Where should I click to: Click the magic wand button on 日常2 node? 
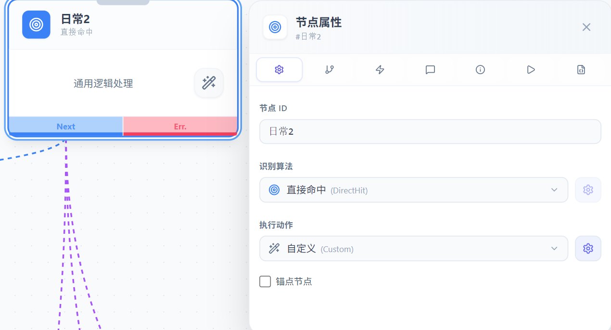pos(209,83)
